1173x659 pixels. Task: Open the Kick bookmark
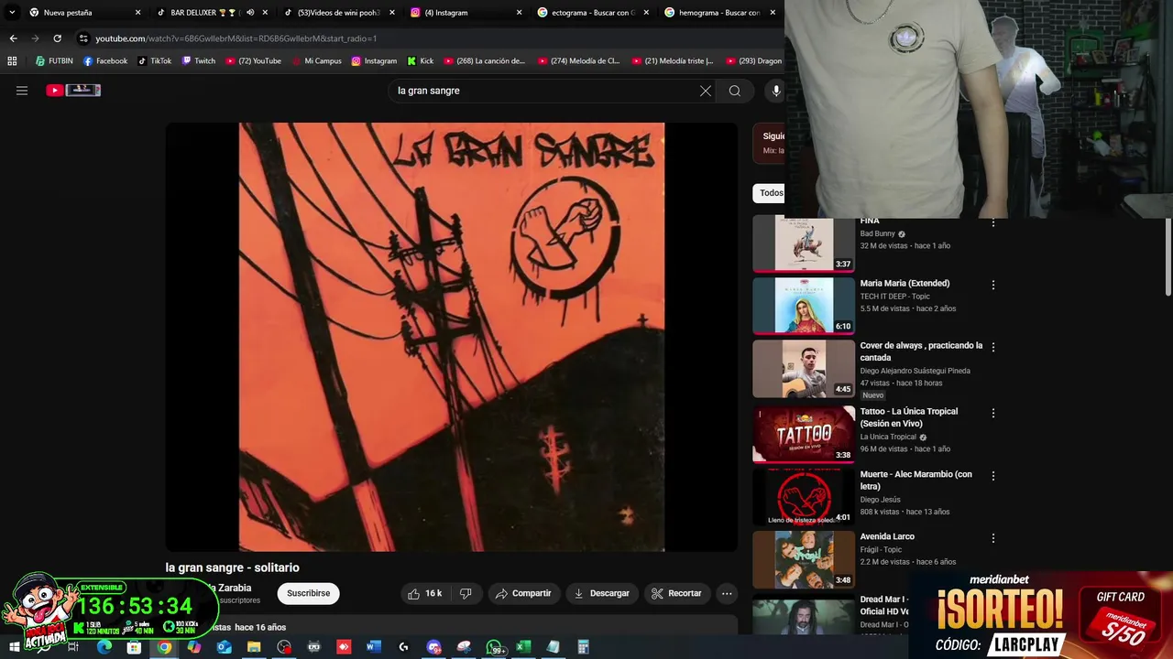[420, 61]
